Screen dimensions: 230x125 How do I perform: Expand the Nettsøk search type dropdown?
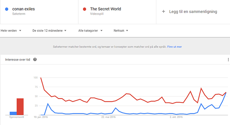[121, 31]
